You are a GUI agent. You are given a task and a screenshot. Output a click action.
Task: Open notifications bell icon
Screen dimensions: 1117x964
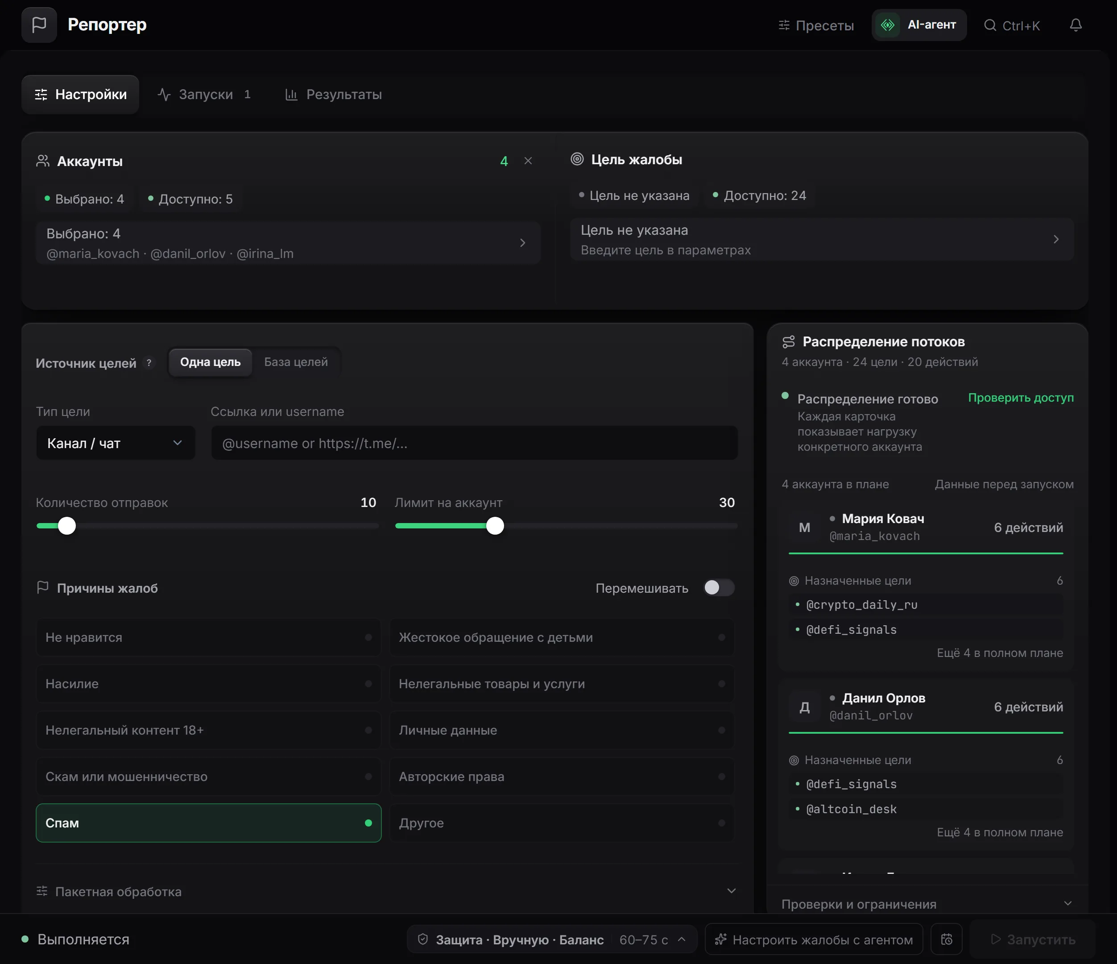click(1076, 25)
